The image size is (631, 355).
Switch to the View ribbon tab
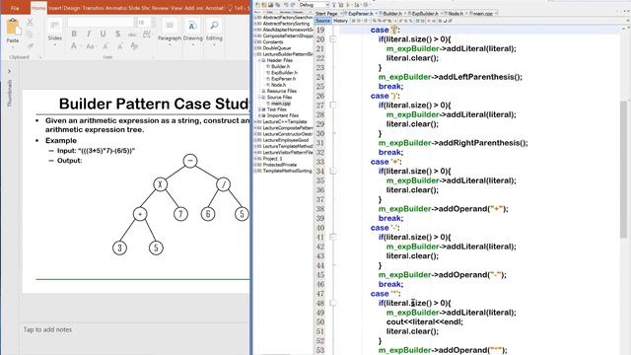click(x=176, y=8)
